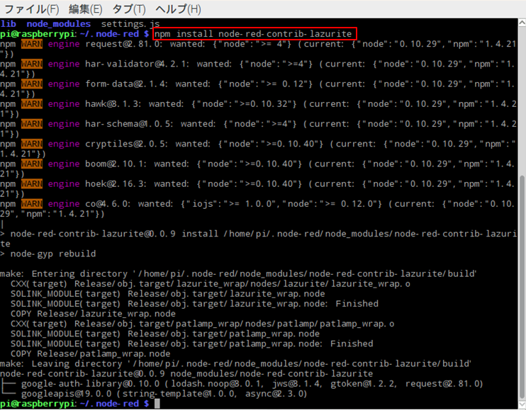Click the scrollbar down arrow
Screen dimensions: 526x410
[x=522, y=404]
